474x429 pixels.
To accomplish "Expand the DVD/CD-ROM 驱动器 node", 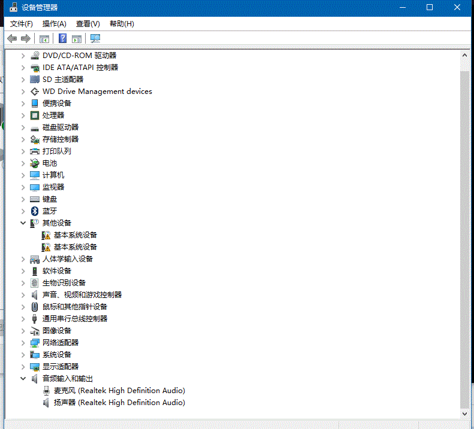I will (x=23, y=56).
